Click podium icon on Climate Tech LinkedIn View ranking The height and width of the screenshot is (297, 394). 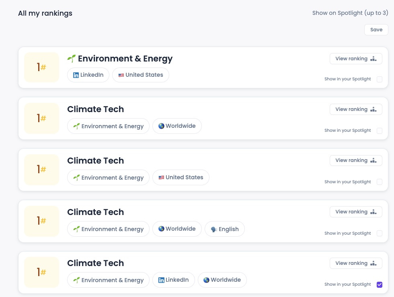pos(373,263)
